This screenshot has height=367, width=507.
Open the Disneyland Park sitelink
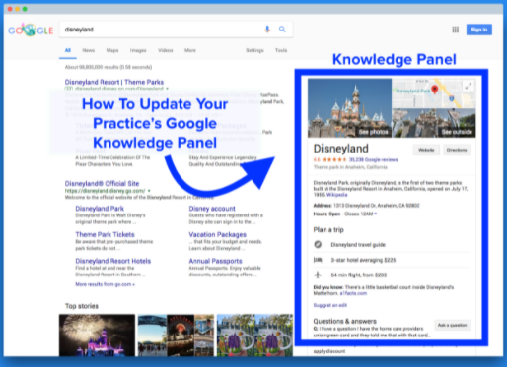tap(100, 209)
